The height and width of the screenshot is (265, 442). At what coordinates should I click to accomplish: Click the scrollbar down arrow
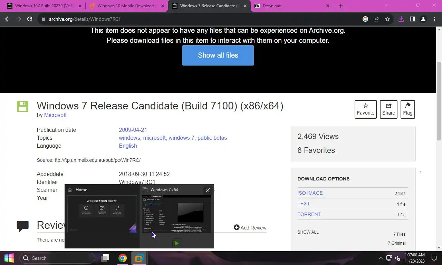(439, 248)
